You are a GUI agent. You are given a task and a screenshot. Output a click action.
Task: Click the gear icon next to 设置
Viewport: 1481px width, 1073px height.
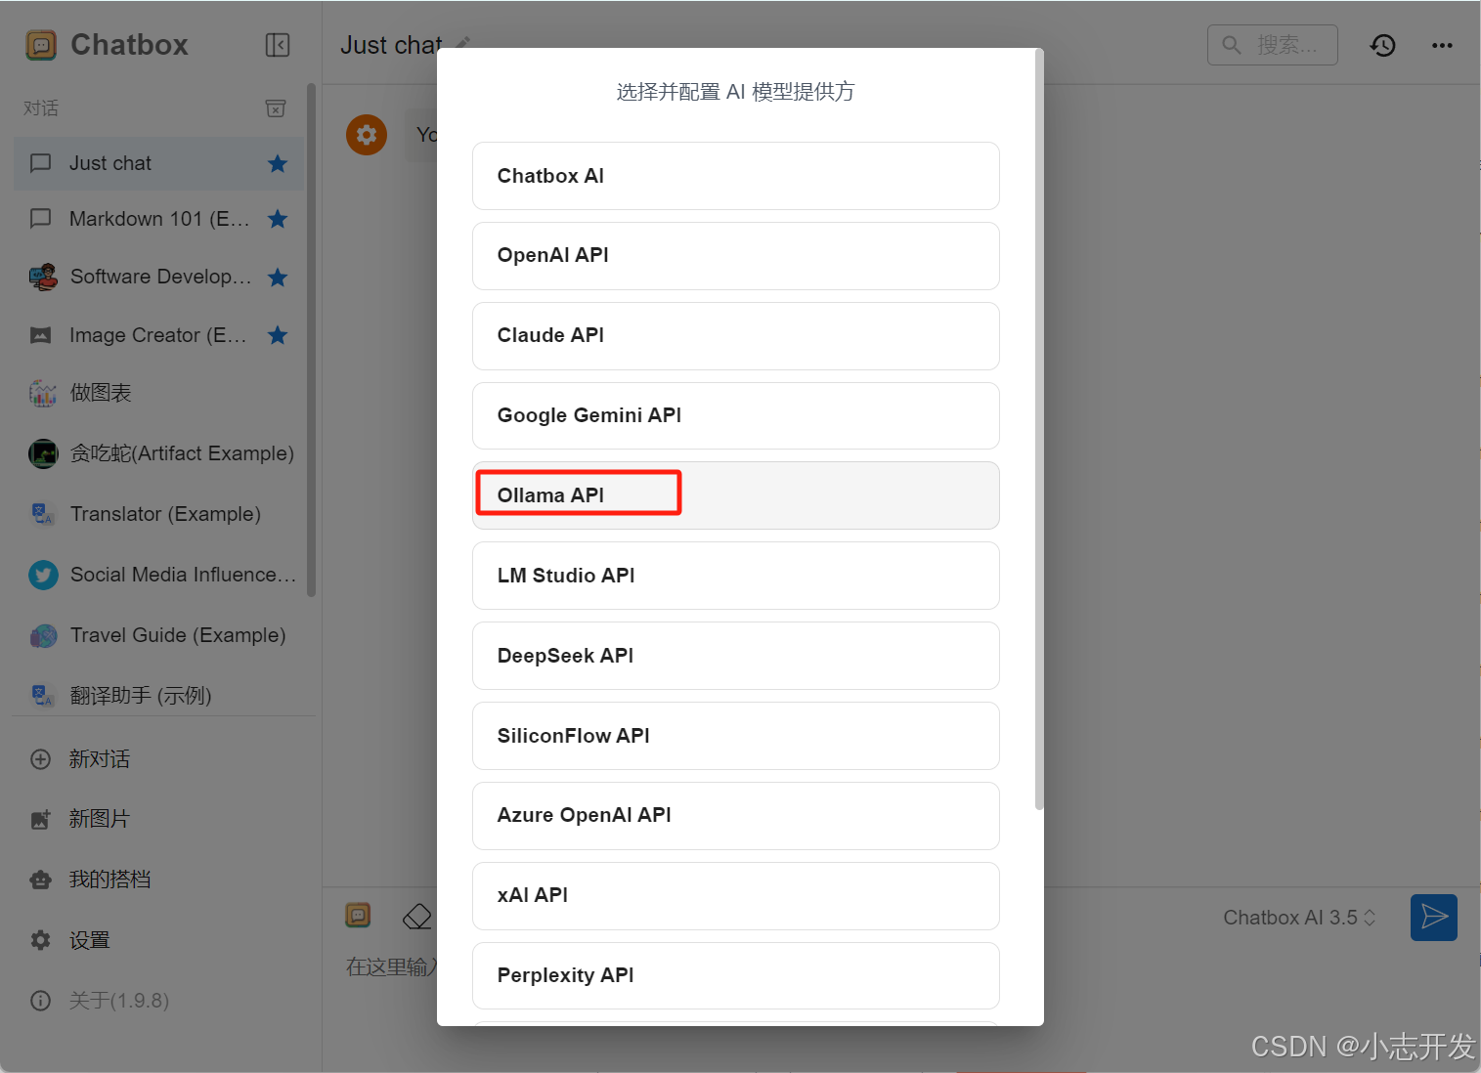click(x=41, y=940)
